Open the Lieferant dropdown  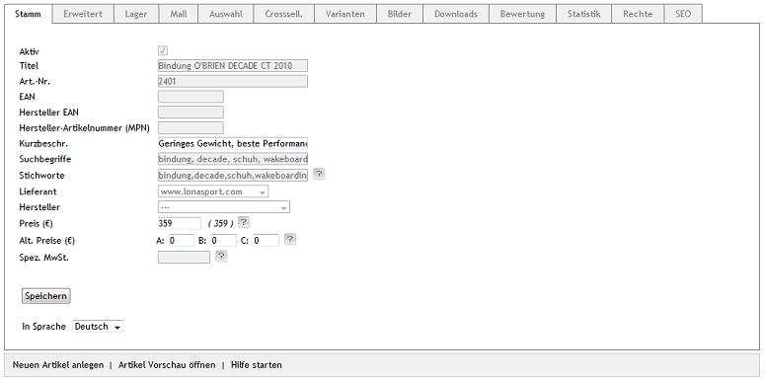pos(213,191)
